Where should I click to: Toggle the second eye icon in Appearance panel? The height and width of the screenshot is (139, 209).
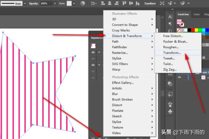coord(93,65)
